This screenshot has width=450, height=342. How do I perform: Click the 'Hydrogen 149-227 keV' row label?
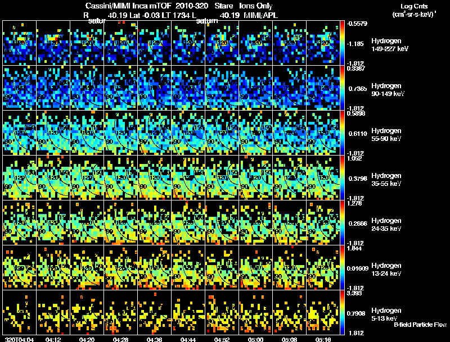pyautogui.click(x=390, y=45)
